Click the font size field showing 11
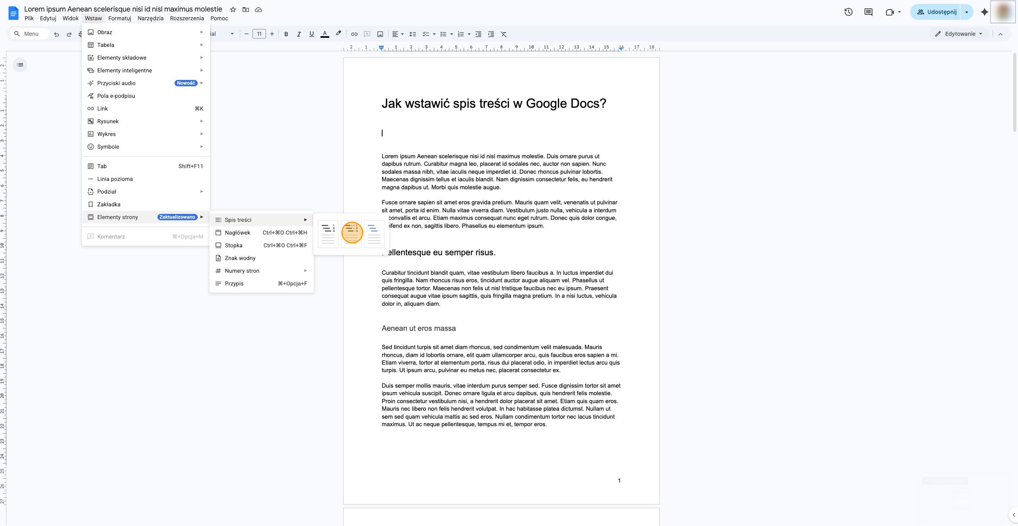This screenshot has width=1018, height=526. [259, 34]
